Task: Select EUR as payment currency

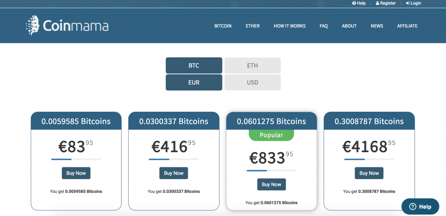Action: pos(194,83)
